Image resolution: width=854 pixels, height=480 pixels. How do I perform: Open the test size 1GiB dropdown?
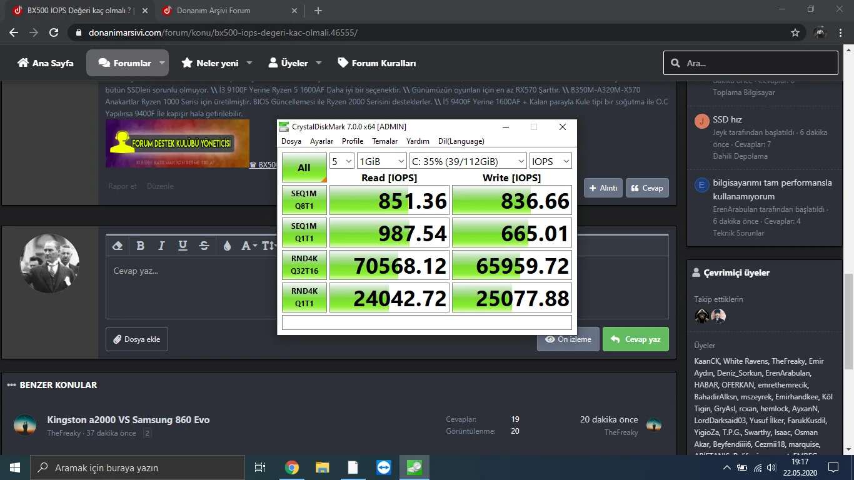[x=381, y=161]
